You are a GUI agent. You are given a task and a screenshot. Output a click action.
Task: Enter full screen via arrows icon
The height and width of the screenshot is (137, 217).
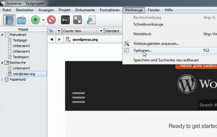[78, 20]
